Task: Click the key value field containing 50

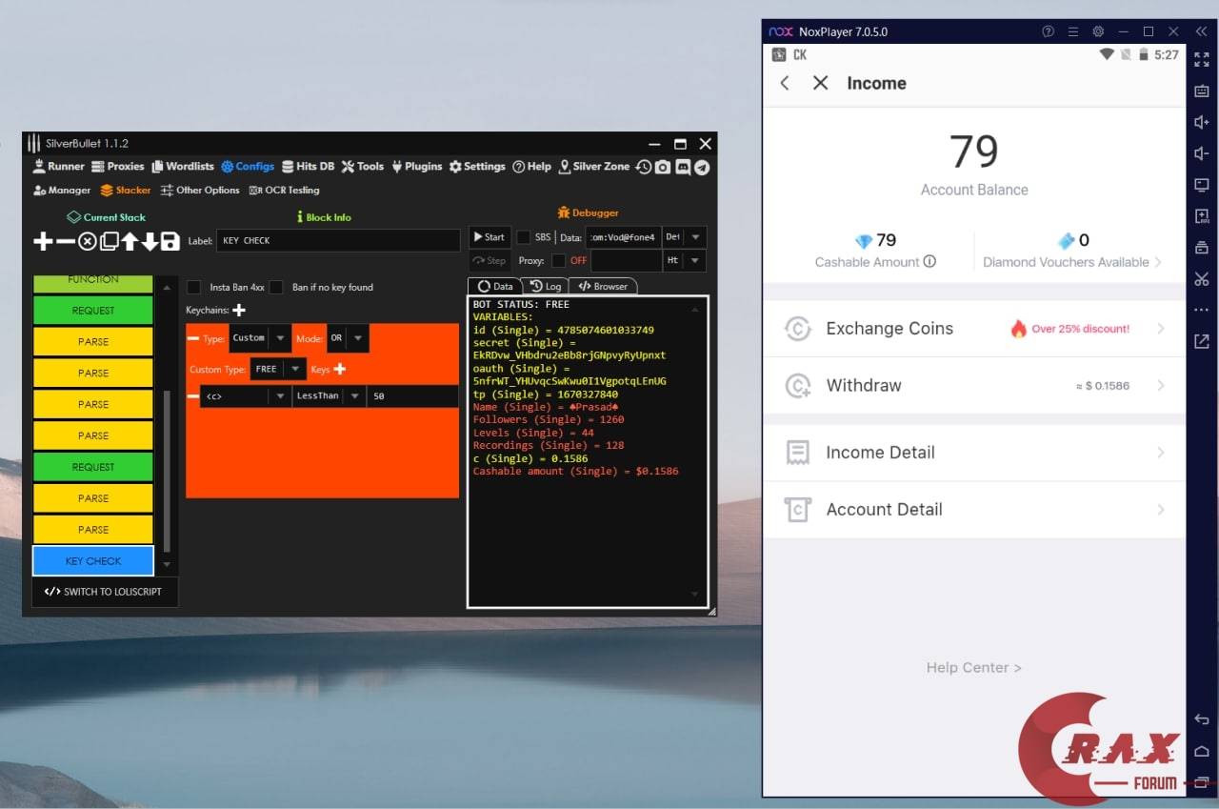Action: click(x=412, y=395)
